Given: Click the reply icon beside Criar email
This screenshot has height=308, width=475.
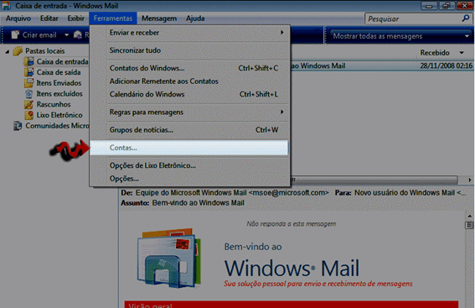Looking at the screenshot, I should click(x=78, y=35).
